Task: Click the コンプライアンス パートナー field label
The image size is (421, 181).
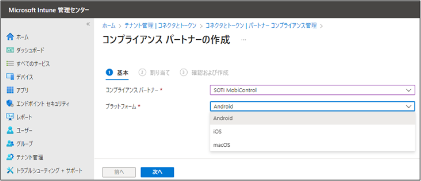Action: [x=132, y=90]
